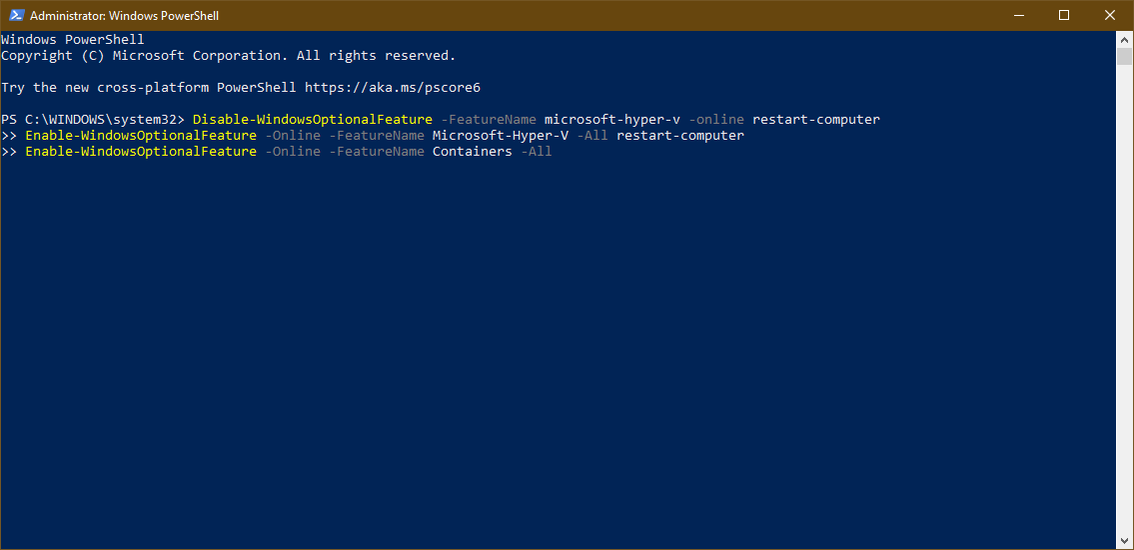Click the Disable-WindowsOptionalFeature command text
The width and height of the screenshot is (1134, 550).
coord(313,119)
